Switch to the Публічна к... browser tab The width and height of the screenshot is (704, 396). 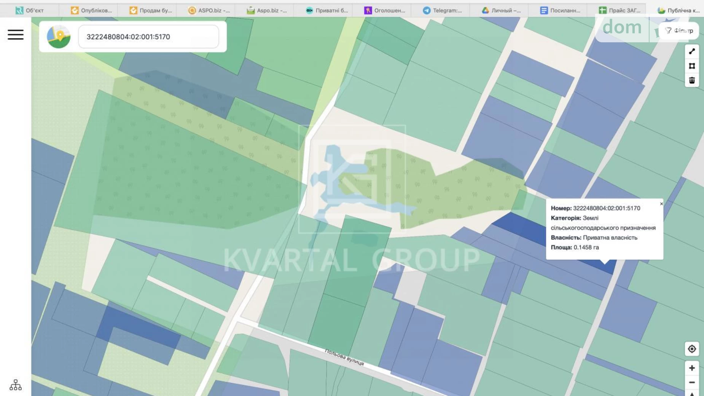[679, 10]
